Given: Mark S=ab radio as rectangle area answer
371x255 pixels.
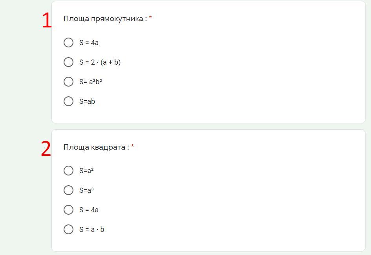Looking at the screenshot, I should (x=68, y=101).
